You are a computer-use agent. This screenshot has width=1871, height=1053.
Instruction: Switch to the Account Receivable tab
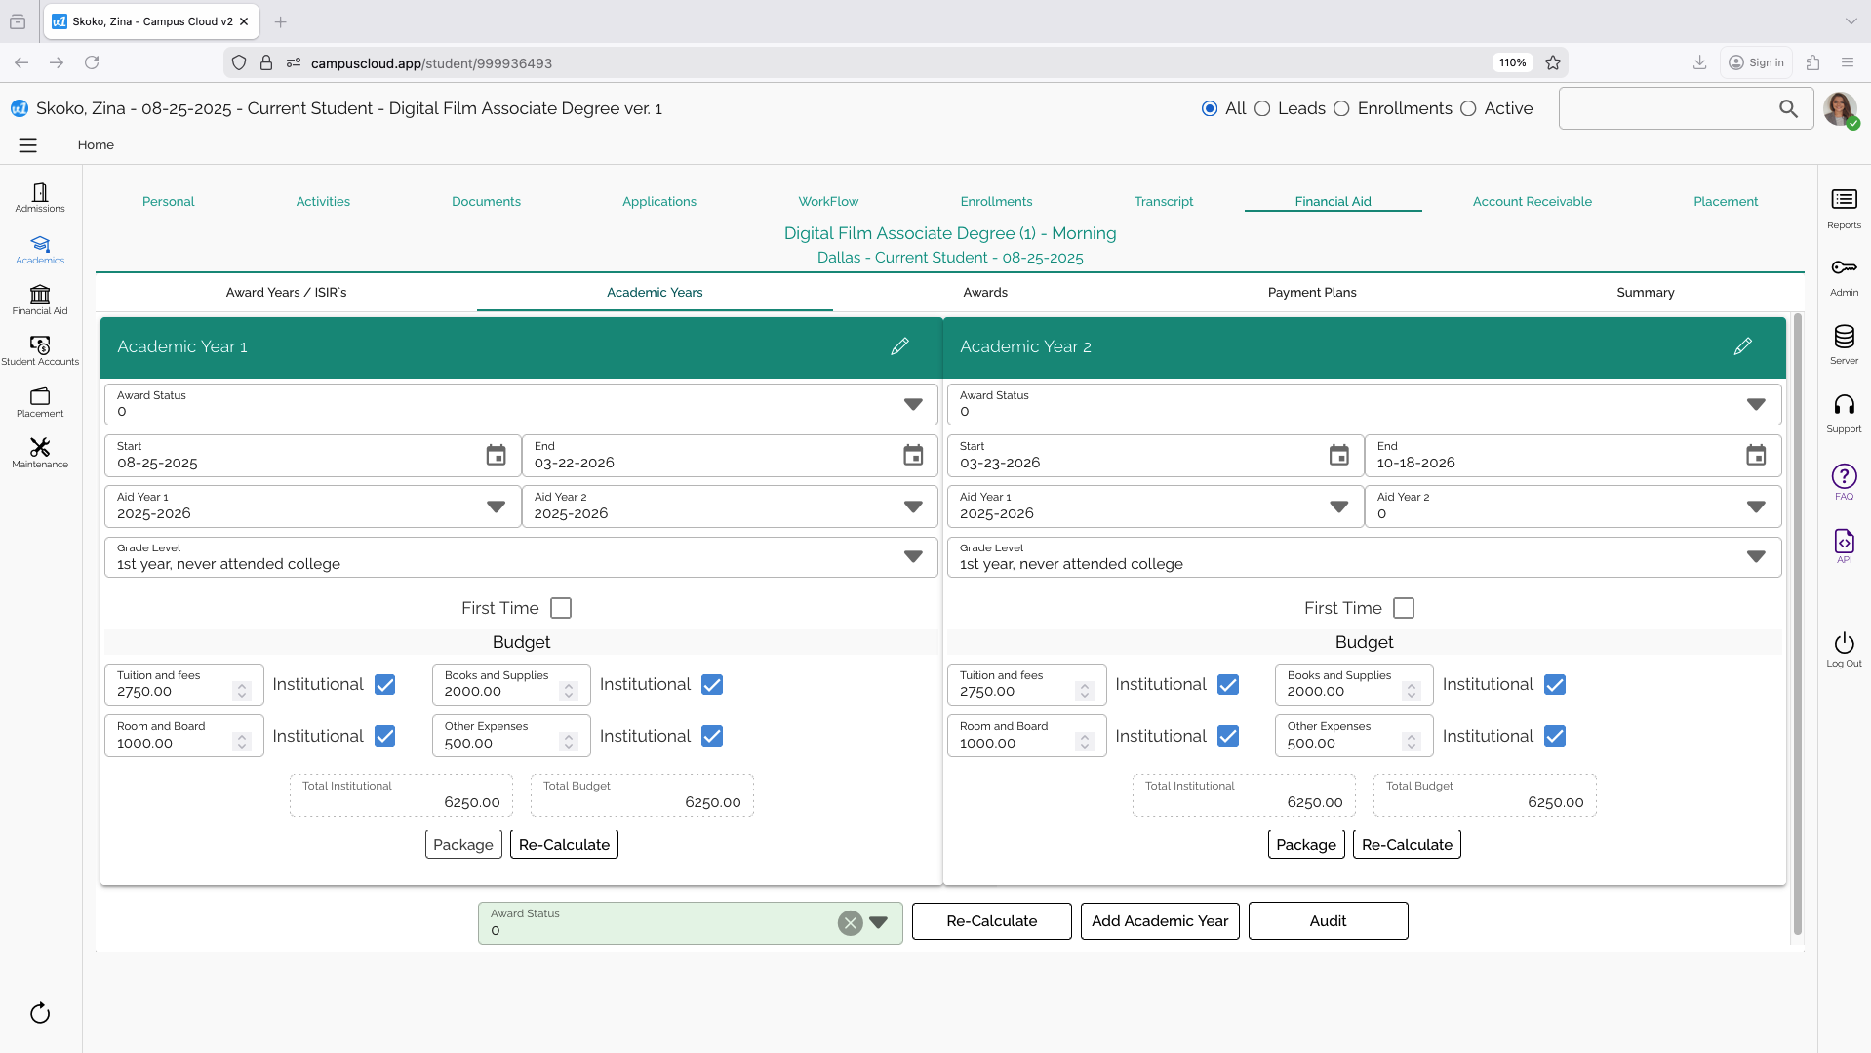(1532, 202)
